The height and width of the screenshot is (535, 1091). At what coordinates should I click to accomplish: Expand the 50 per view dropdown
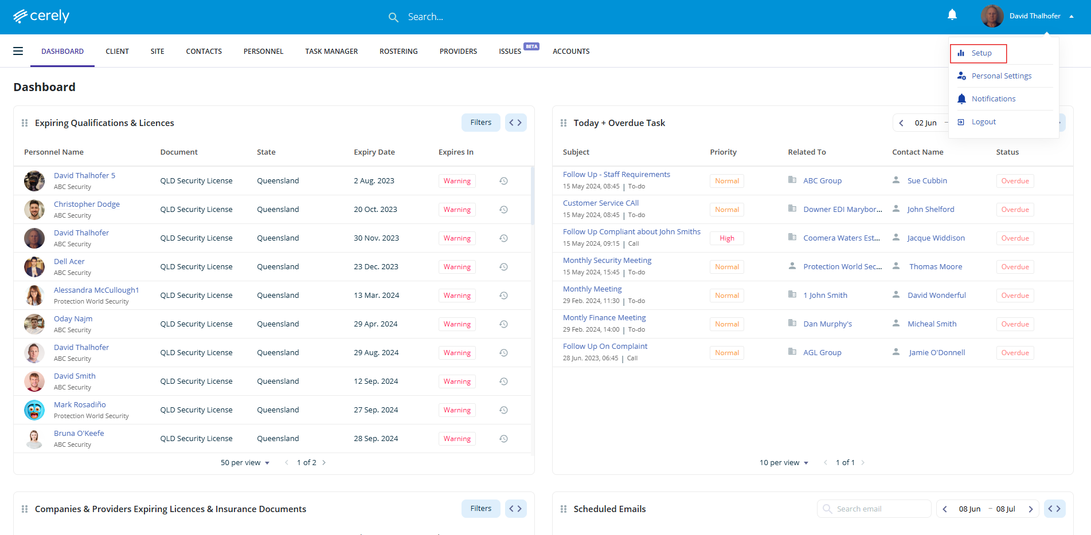pos(245,463)
